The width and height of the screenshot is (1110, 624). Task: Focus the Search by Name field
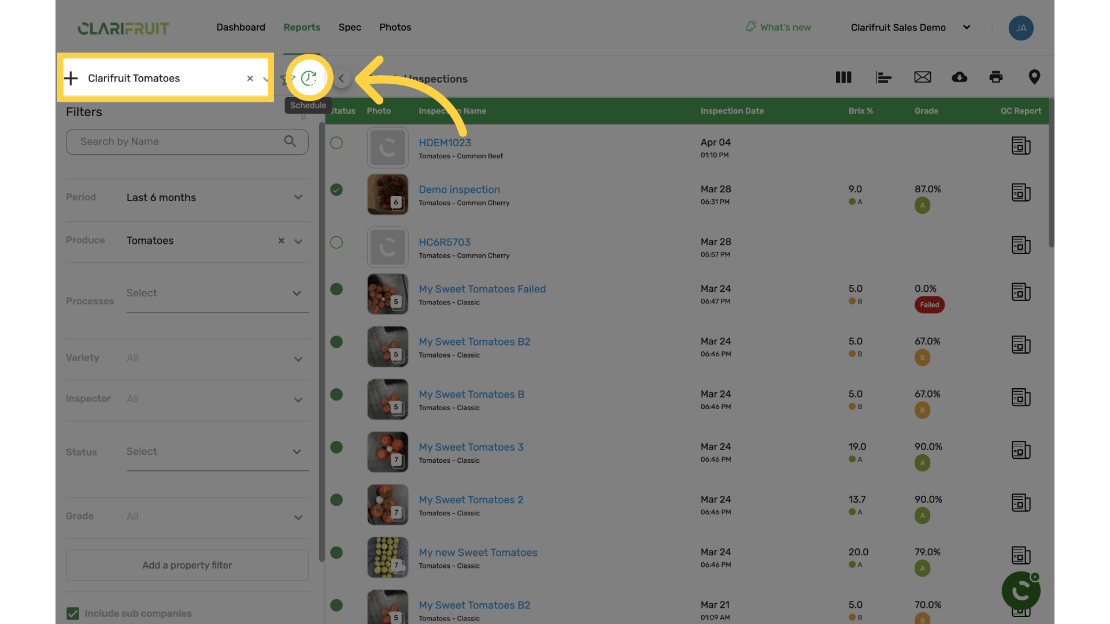[x=187, y=142]
